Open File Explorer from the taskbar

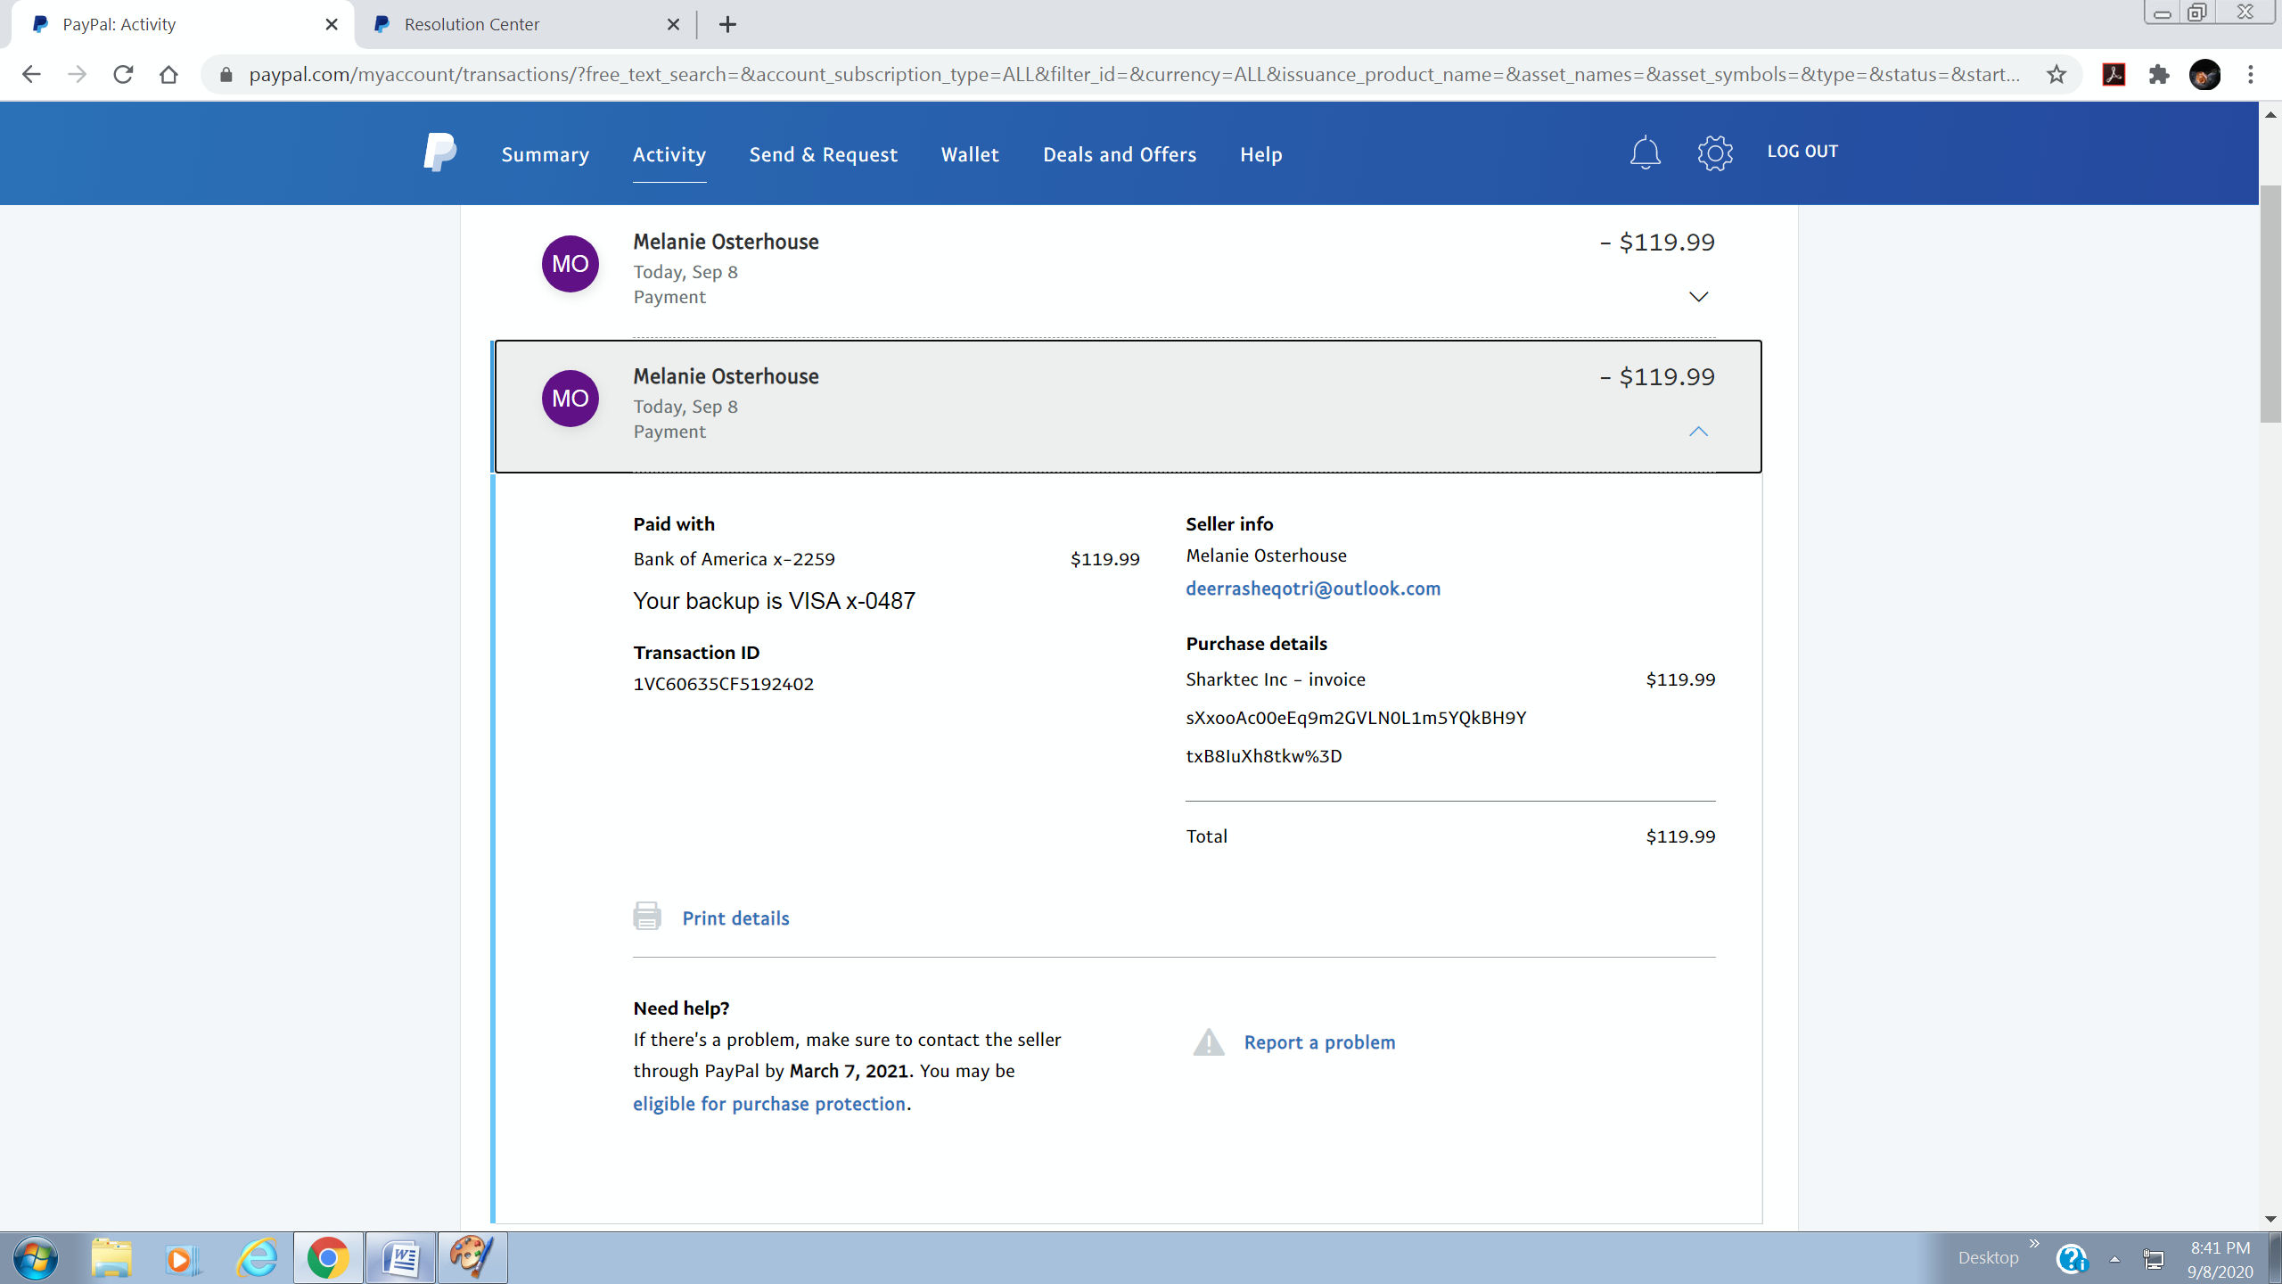(111, 1258)
